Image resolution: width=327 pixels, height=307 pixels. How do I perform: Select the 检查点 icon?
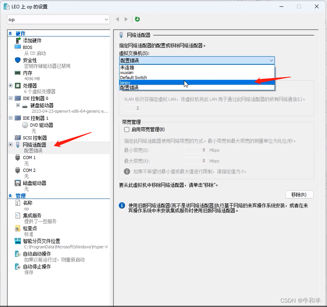pyautogui.click(x=18, y=228)
